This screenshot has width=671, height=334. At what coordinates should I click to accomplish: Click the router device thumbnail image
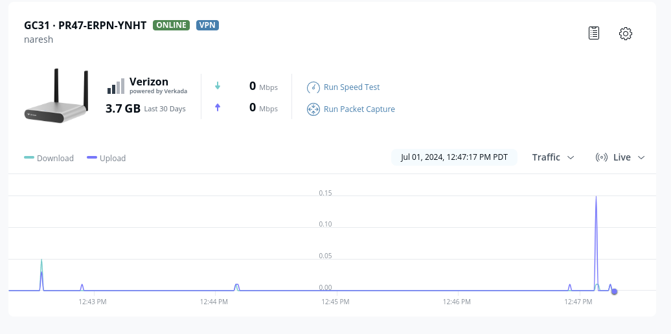click(x=56, y=96)
